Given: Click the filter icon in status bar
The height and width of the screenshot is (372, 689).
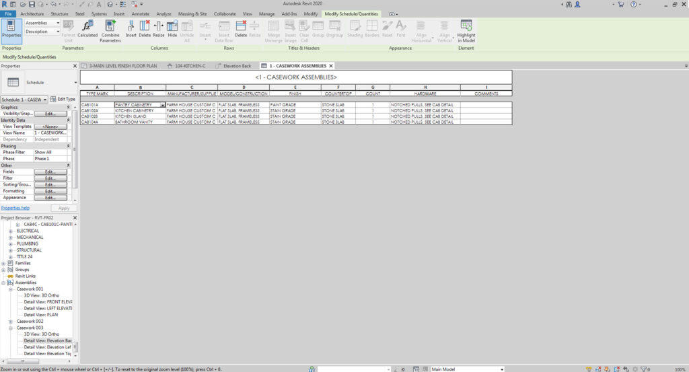Looking at the screenshot, I should 644,369.
